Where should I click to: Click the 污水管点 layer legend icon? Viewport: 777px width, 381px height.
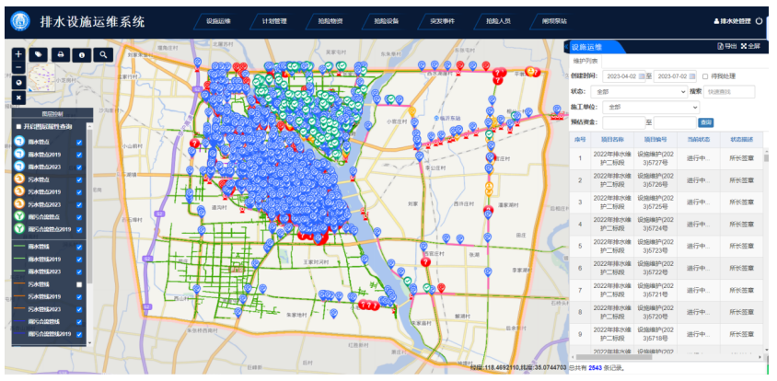(x=18, y=179)
